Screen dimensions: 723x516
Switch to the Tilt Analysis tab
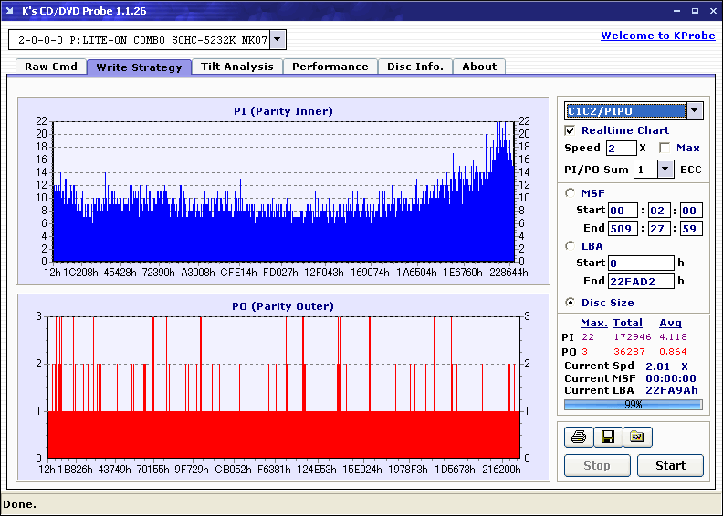(x=236, y=67)
